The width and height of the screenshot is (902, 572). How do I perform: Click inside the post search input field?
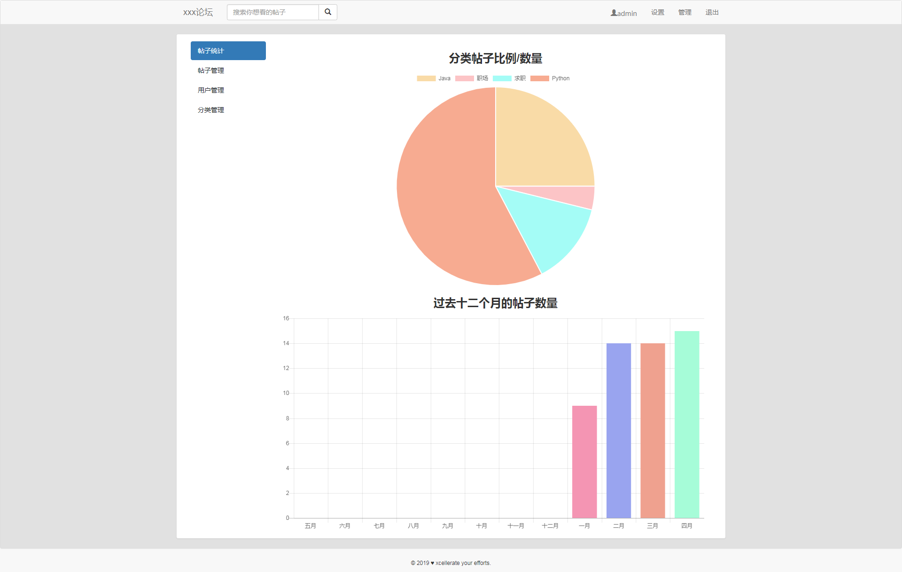(x=272, y=12)
